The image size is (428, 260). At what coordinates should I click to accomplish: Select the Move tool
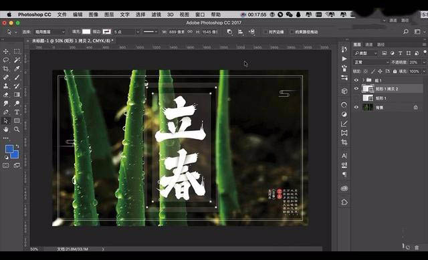pyautogui.click(x=6, y=51)
